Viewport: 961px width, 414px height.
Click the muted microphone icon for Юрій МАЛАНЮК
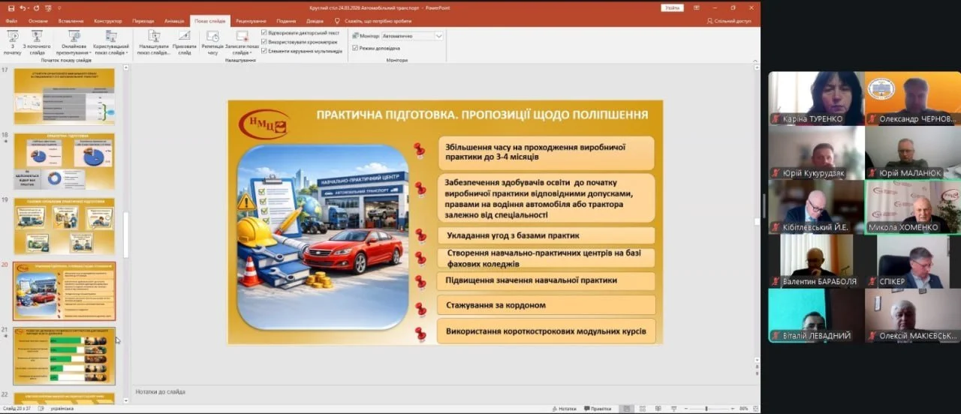point(872,173)
